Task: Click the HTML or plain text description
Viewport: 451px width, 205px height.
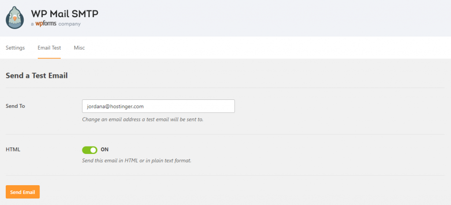Action: coord(137,160)
